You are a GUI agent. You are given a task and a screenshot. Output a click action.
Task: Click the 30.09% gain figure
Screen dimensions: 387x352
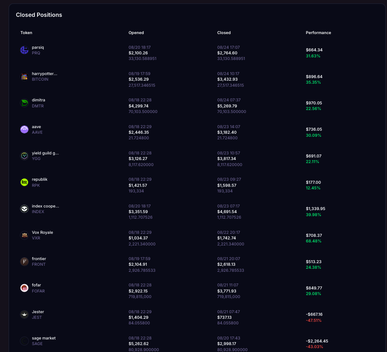point(314,135)
